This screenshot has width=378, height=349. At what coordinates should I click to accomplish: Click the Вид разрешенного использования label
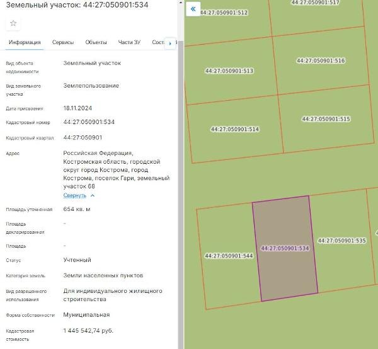(26, 295)
